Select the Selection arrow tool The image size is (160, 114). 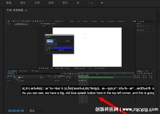(12, 21)
